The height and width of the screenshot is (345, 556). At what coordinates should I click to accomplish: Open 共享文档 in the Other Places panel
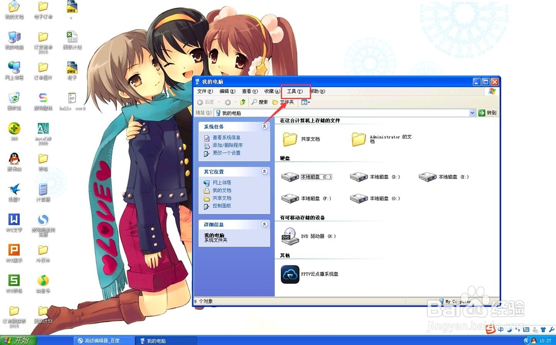222,198
